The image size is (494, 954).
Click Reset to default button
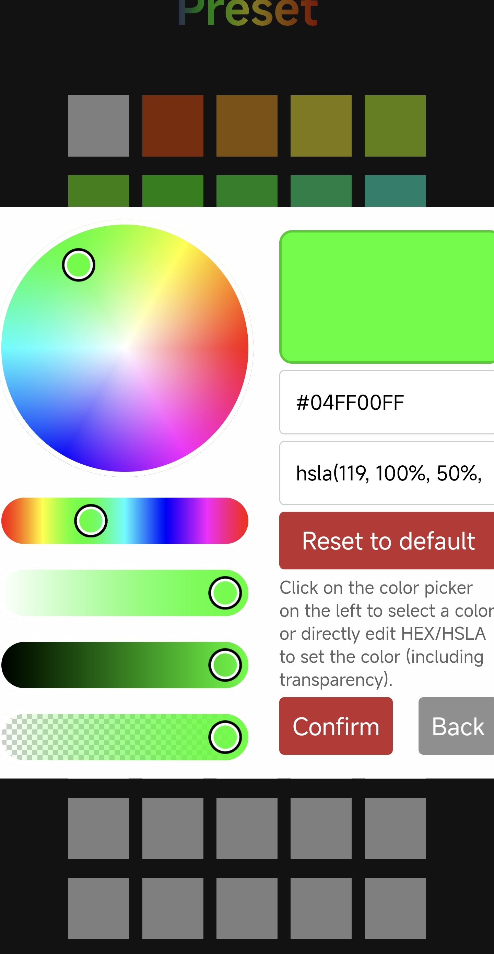[x=387, y=541]
